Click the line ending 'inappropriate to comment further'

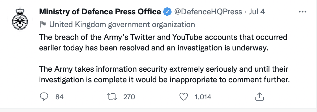tap(164, 80)
